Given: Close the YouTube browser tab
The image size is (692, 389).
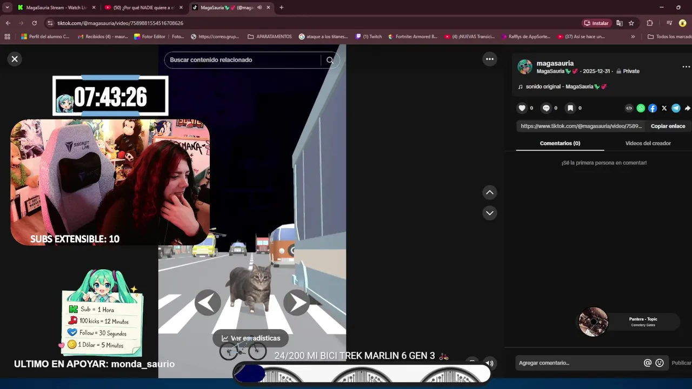Looking at the screenshot, I should click(181, 8).
